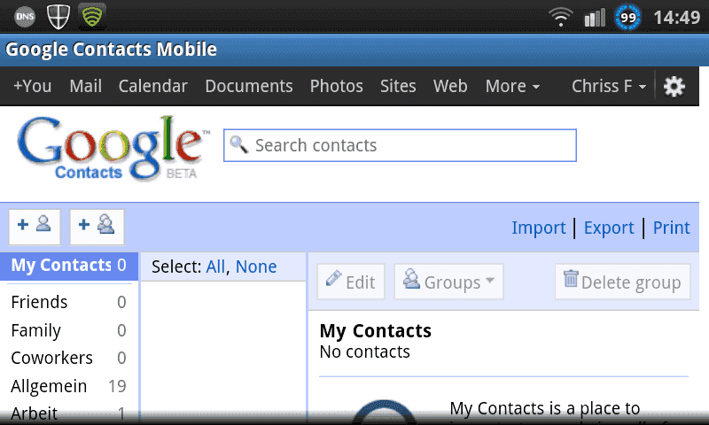Open Mail in the top navigation
Screen dimensions: 709x425
85,86
